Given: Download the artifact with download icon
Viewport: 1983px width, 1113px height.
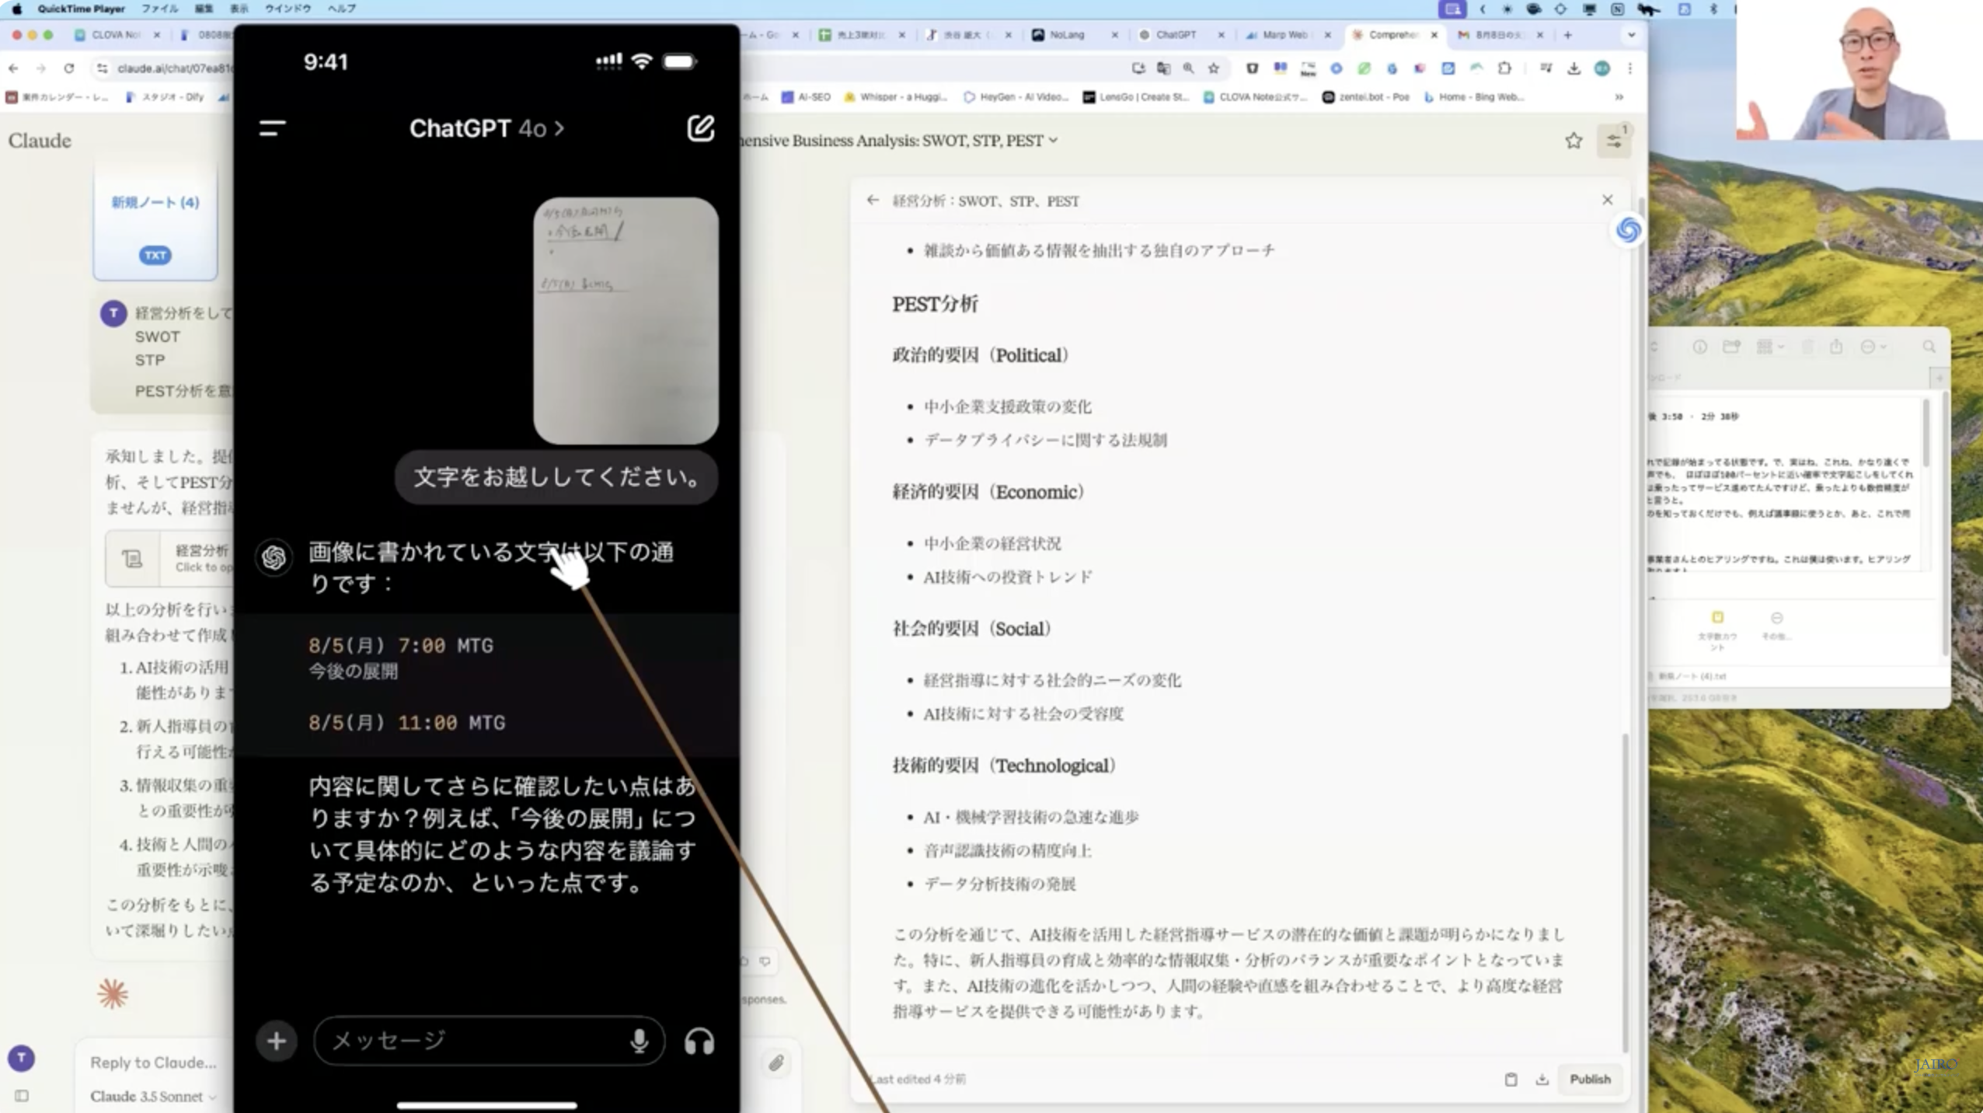Looking at the screenshot, I should point(1542,1079).
